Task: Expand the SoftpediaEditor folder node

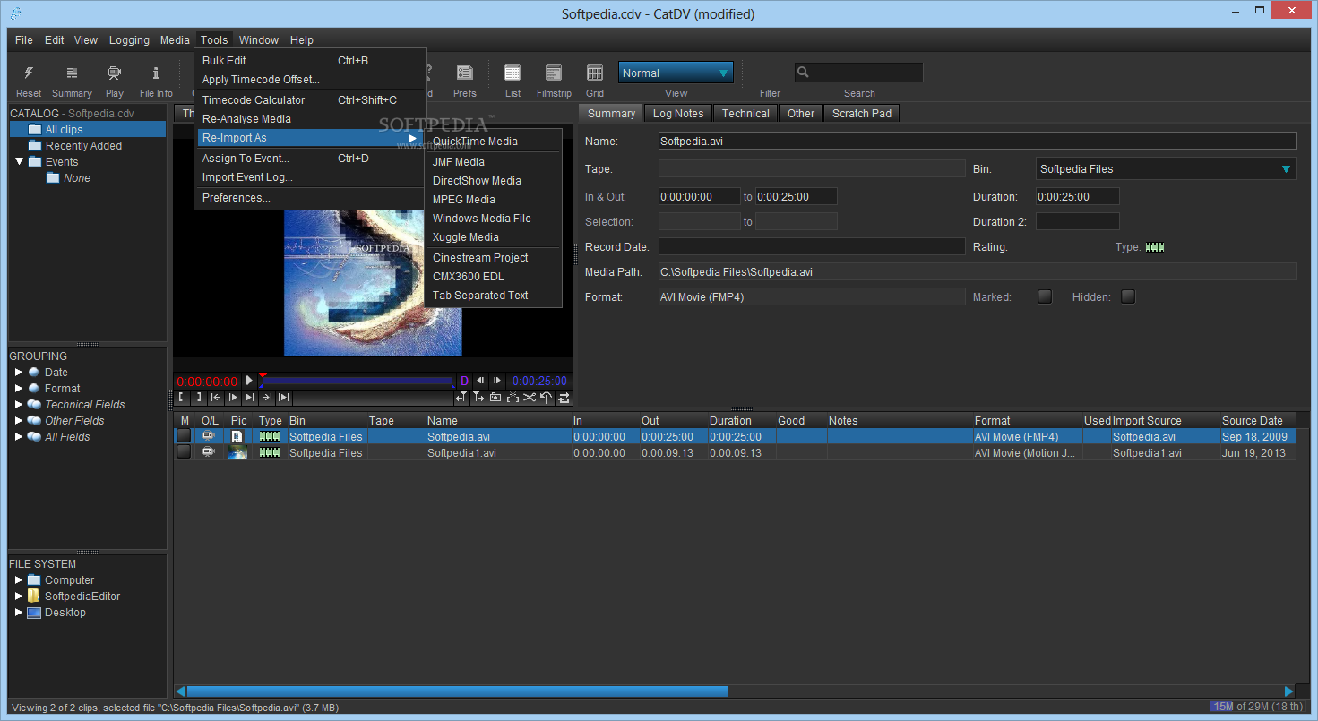Action: (x=19, y=597)
